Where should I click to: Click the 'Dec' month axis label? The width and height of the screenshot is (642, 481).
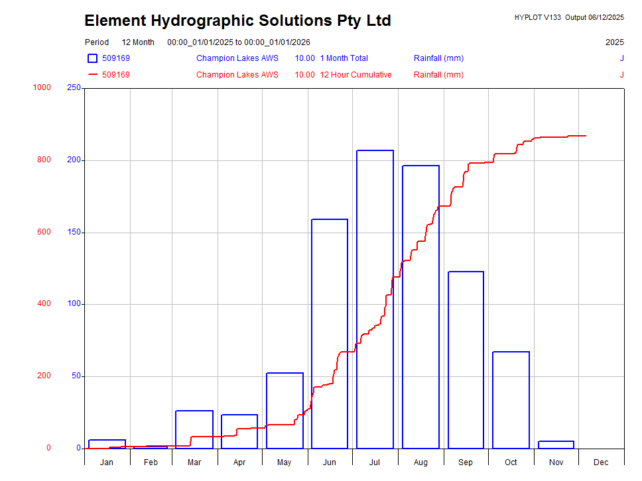pos(601,462)
